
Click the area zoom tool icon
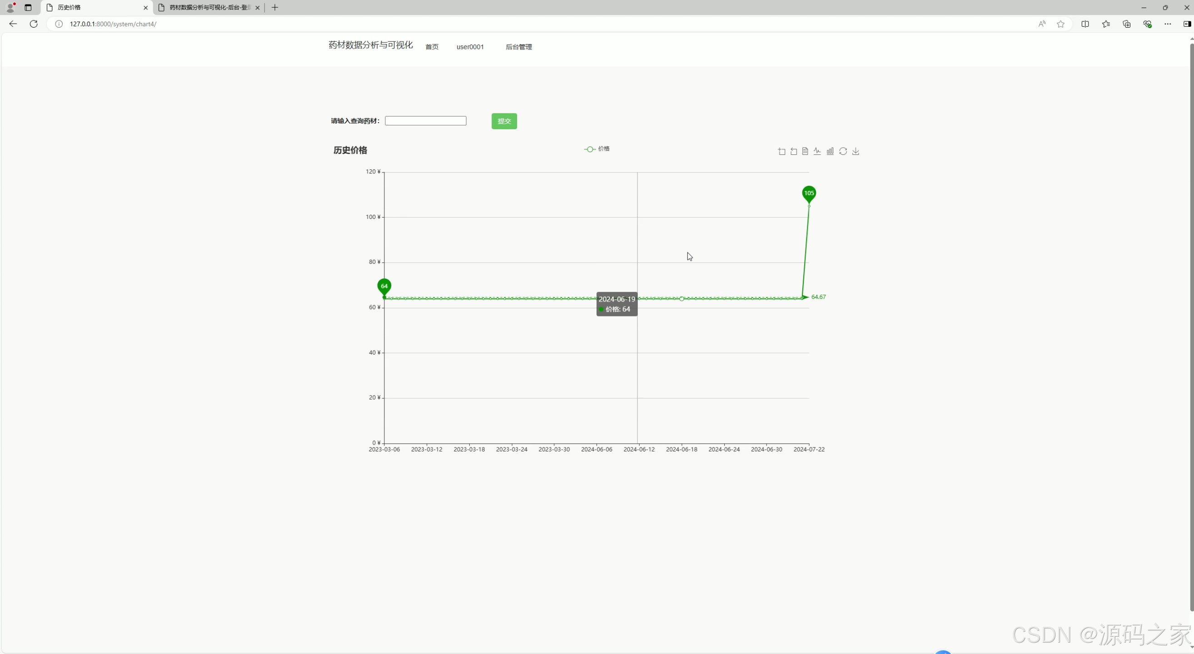781,151
